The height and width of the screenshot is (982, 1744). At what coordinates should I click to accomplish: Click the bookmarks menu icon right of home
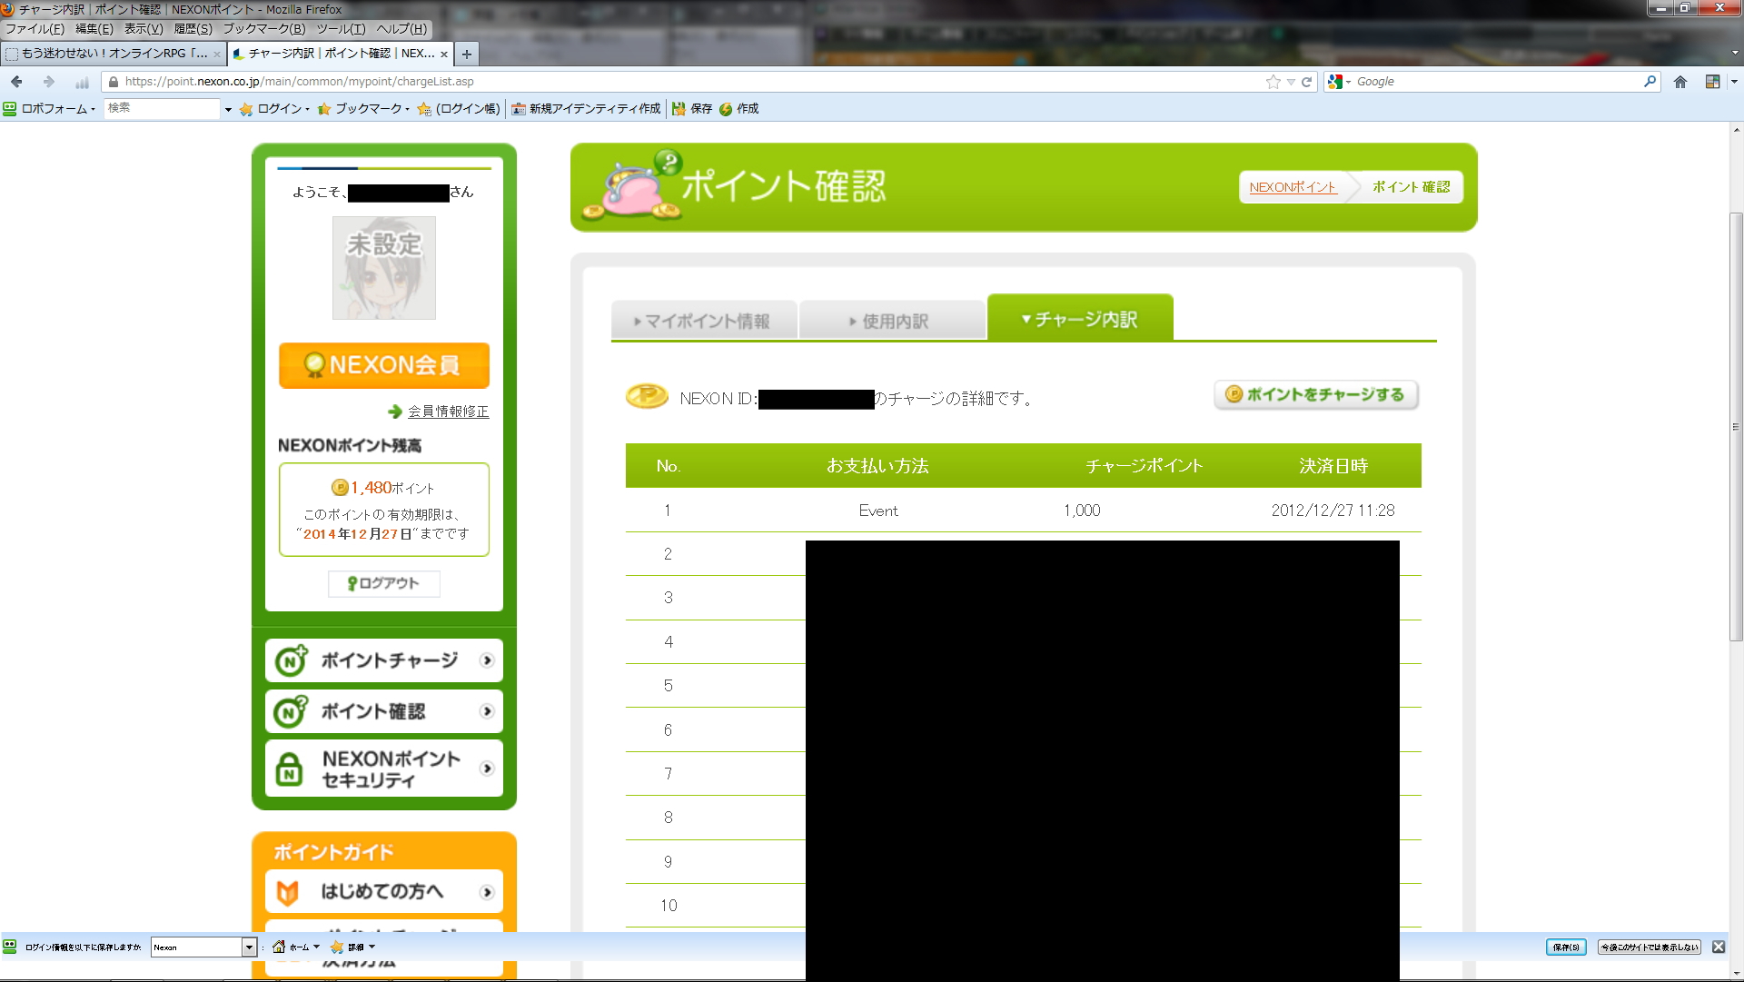tap(1712, 82)
